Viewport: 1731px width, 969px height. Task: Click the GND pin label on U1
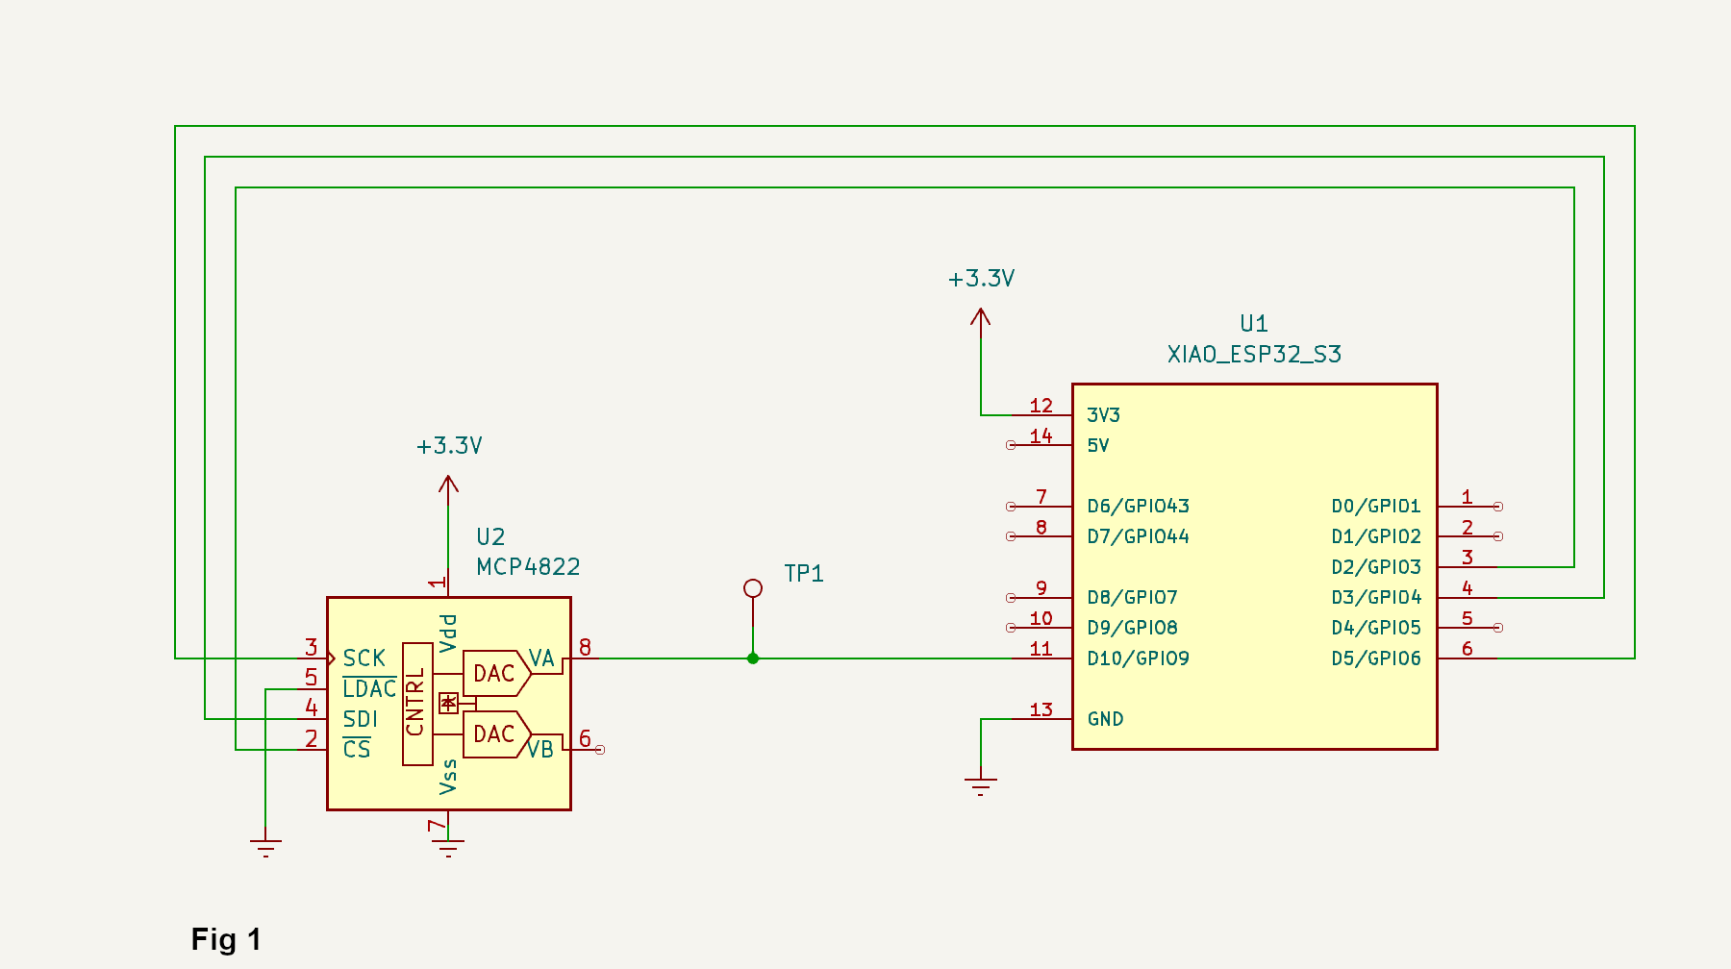1105,719
